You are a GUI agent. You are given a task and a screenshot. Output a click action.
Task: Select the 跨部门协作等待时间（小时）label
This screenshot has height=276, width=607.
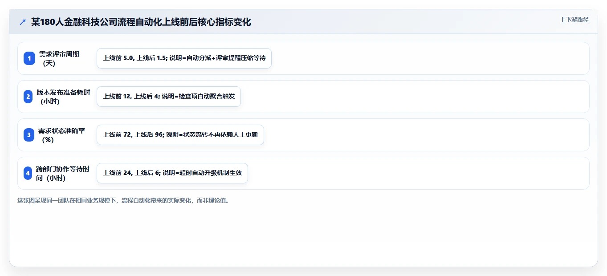63,173
